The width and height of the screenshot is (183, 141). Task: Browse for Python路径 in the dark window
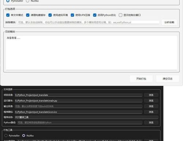[151, 122]
